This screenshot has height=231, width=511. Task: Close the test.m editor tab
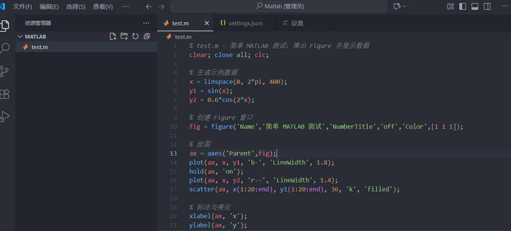click(207, 23)
